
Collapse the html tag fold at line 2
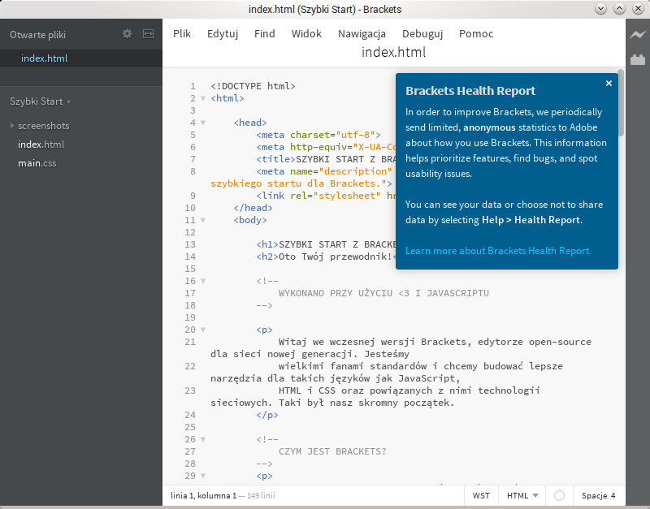[x=203, y=98]
